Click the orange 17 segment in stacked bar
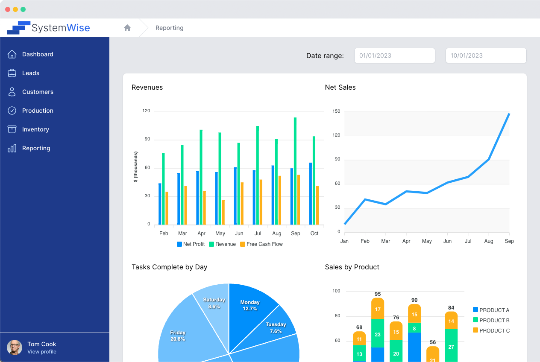 [378, 309]
